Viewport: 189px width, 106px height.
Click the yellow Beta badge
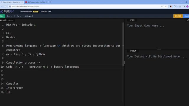point(35,11)
